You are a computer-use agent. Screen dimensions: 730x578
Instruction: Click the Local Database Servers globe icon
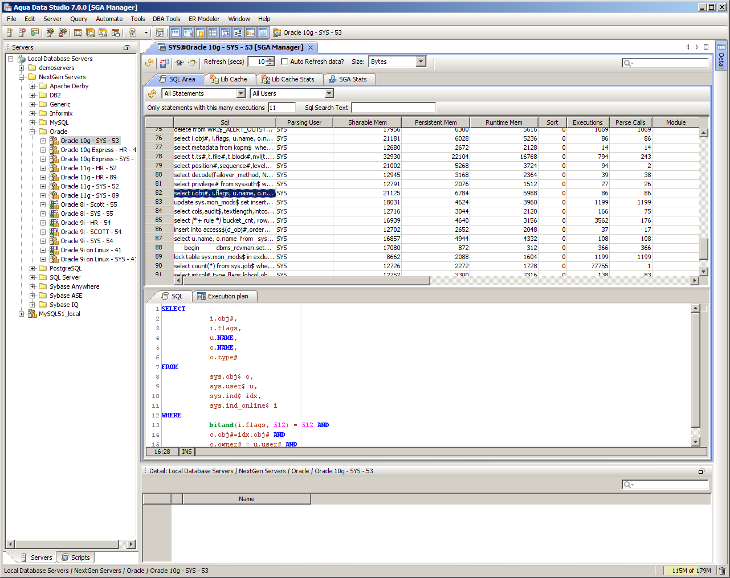coord(22,59)
